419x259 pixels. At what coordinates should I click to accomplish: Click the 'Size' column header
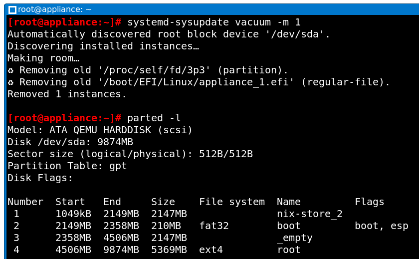tap(163, 202)
